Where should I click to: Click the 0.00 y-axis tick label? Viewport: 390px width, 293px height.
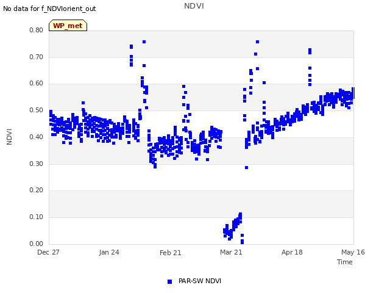tap(37, 244)
